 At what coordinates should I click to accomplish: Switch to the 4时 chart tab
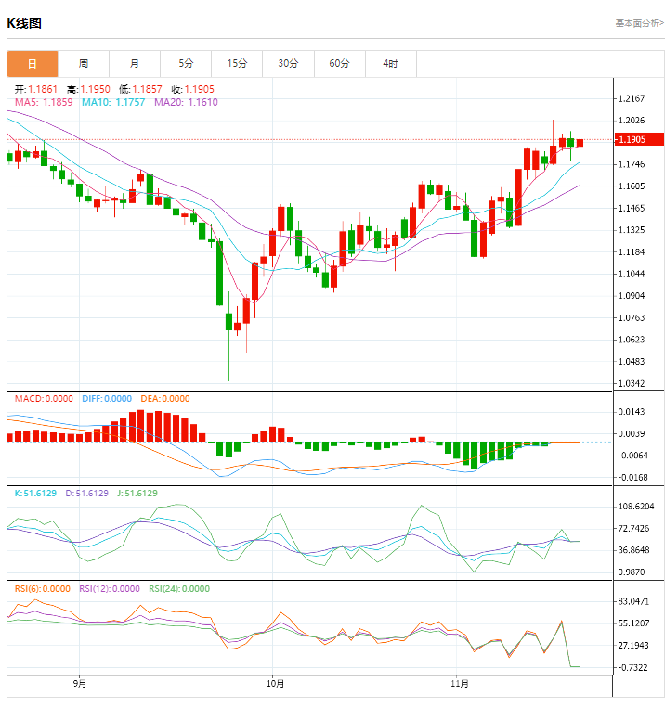[390, 64]
